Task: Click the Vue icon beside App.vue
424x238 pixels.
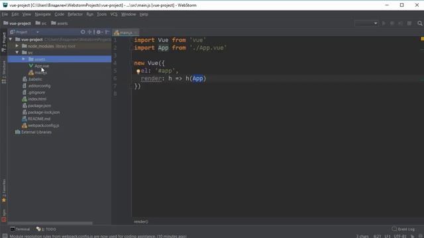Action: click(31, 66)
